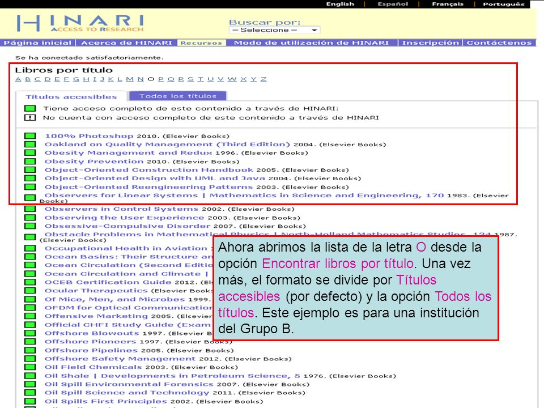The width and height of the screenshot is (544, 408).
Task: Switch language to English
Action: (x=340, y=4)
